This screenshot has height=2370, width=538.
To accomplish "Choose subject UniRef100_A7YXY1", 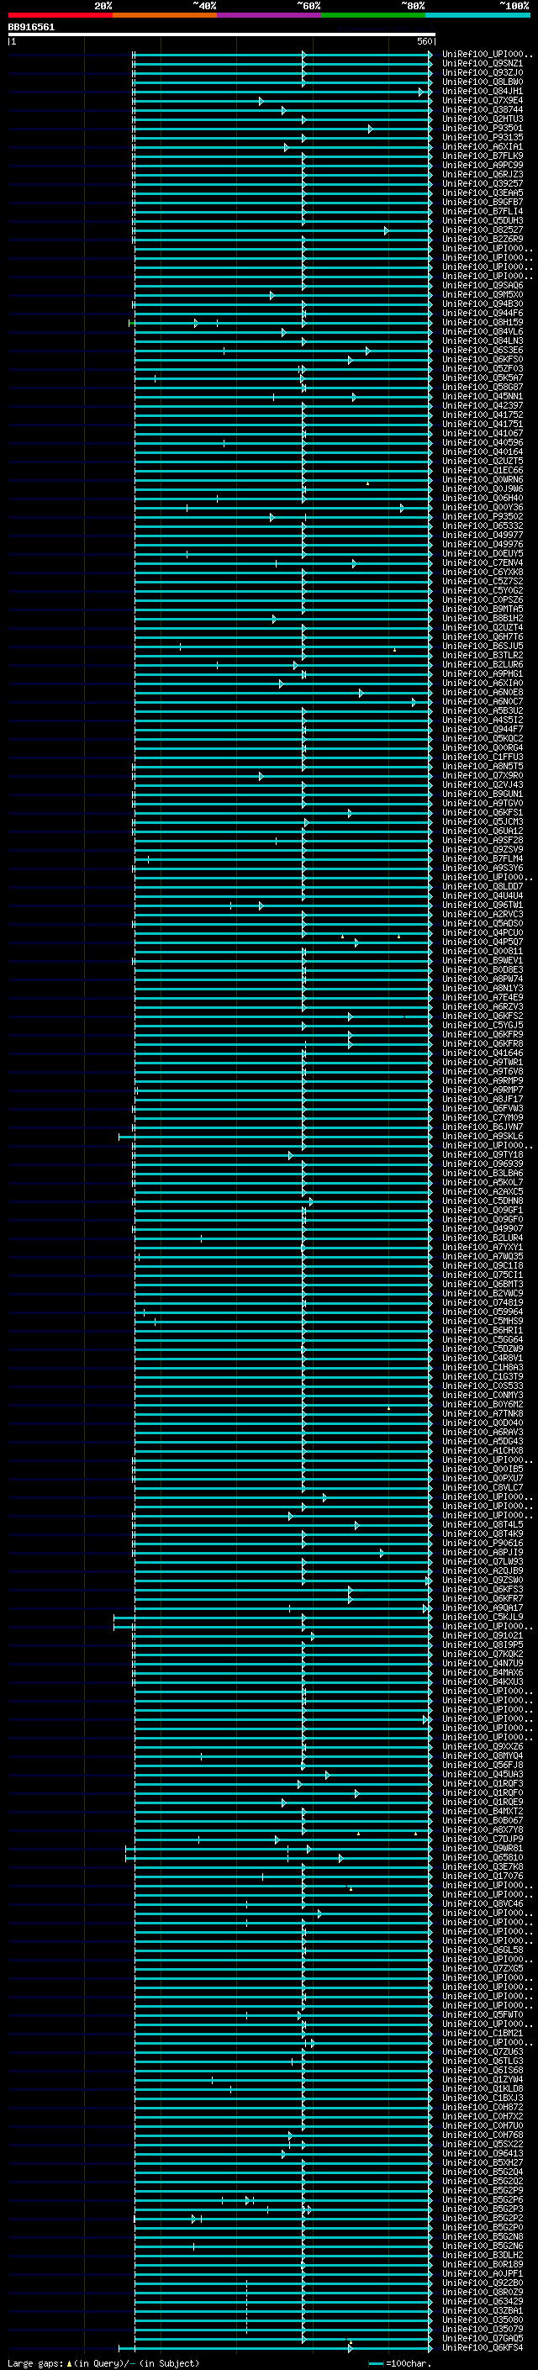I will (x=482, y=1247).
